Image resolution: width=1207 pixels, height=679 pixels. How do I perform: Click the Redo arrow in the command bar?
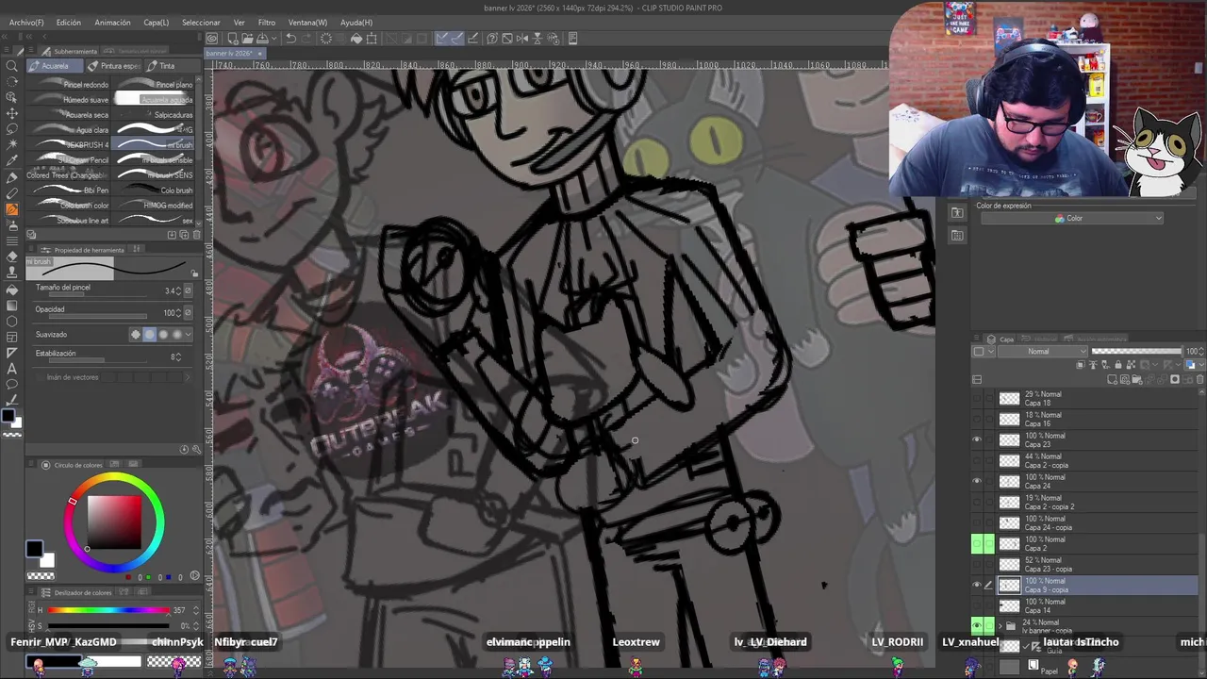306,39
